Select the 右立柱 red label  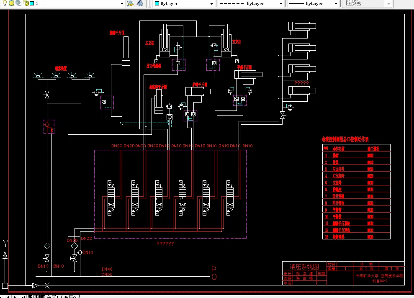(237, 42)
